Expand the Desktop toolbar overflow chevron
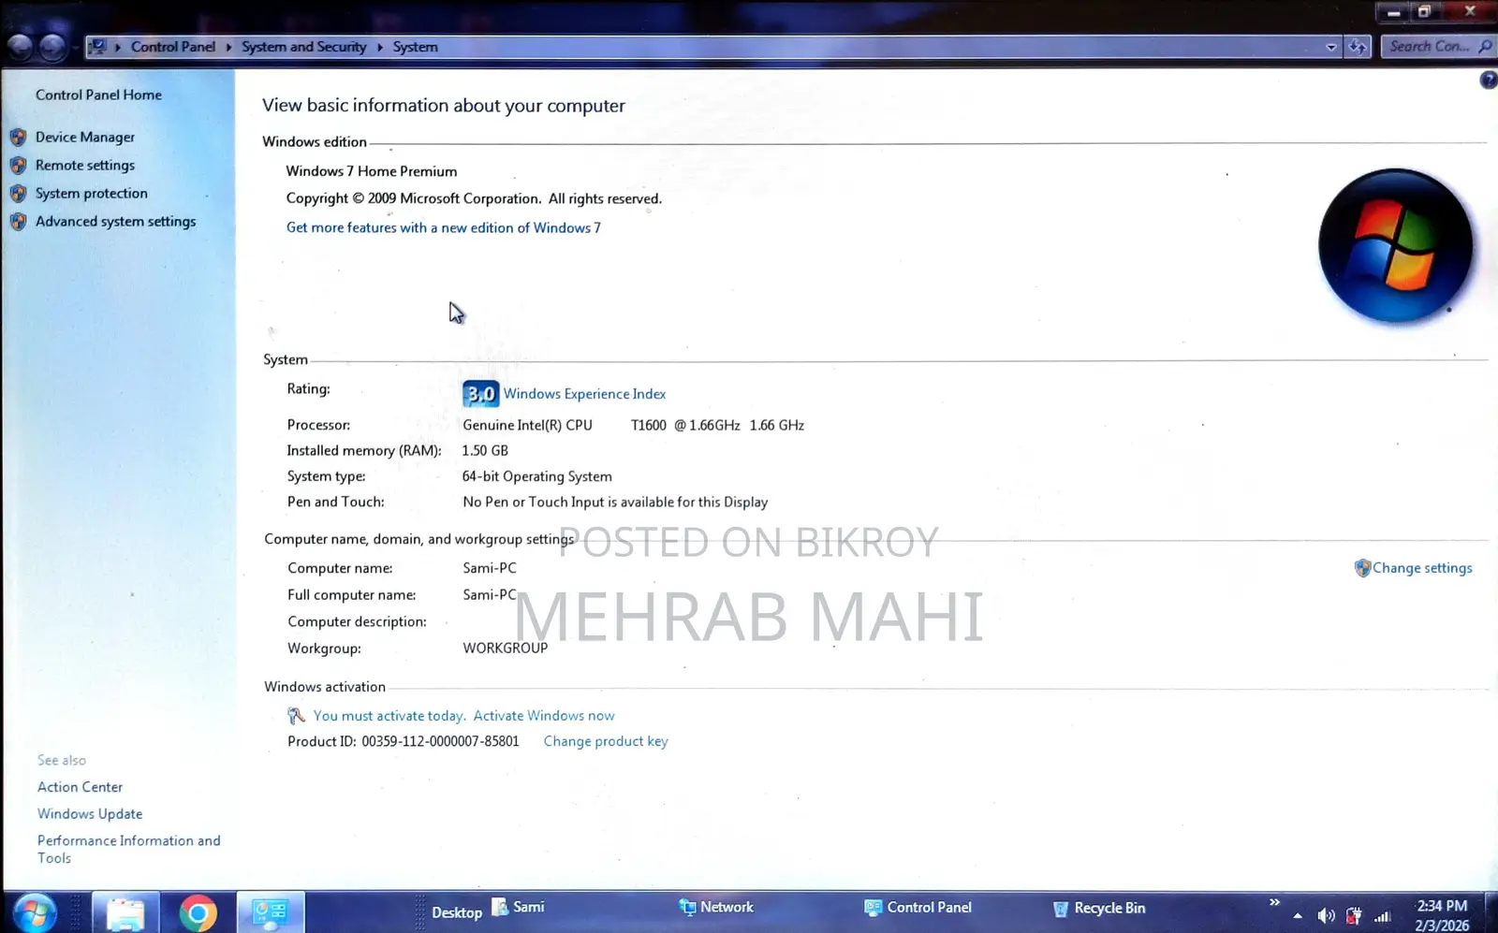 pos(1274,902)
